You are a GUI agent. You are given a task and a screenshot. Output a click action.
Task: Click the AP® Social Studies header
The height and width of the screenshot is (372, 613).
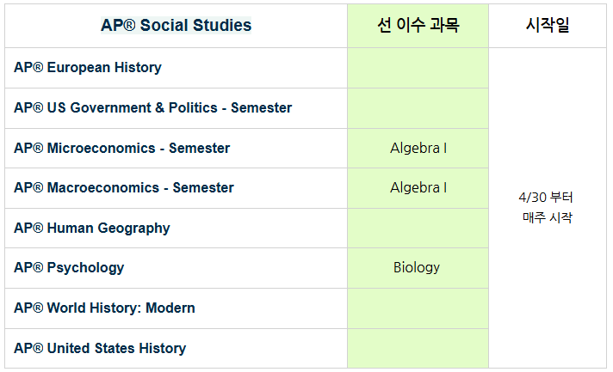tap(176, 26)
